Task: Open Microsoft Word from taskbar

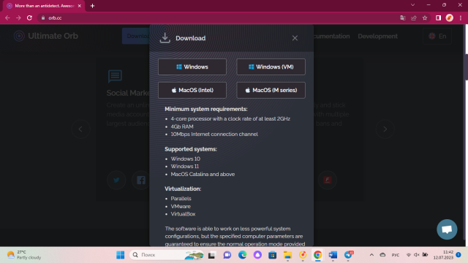Action: pos(333,255)
